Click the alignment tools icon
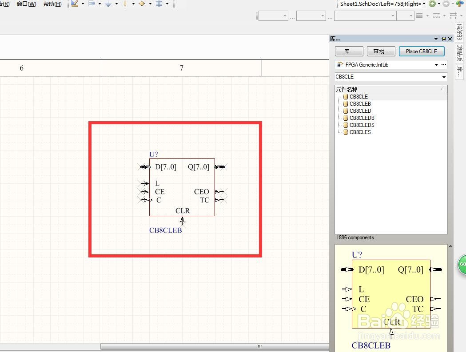Viewport: 466px width, 352px height. click(x=92, y=4)
